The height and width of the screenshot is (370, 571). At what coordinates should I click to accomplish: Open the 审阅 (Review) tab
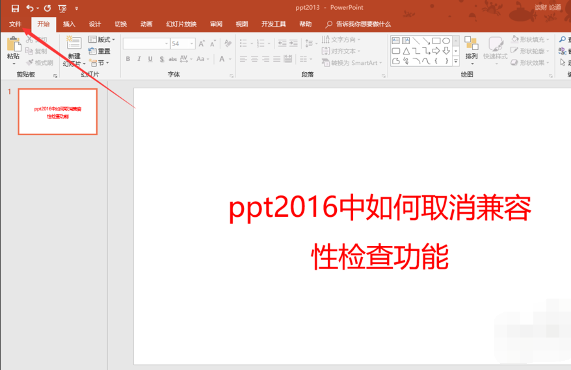tap(216, 24)
